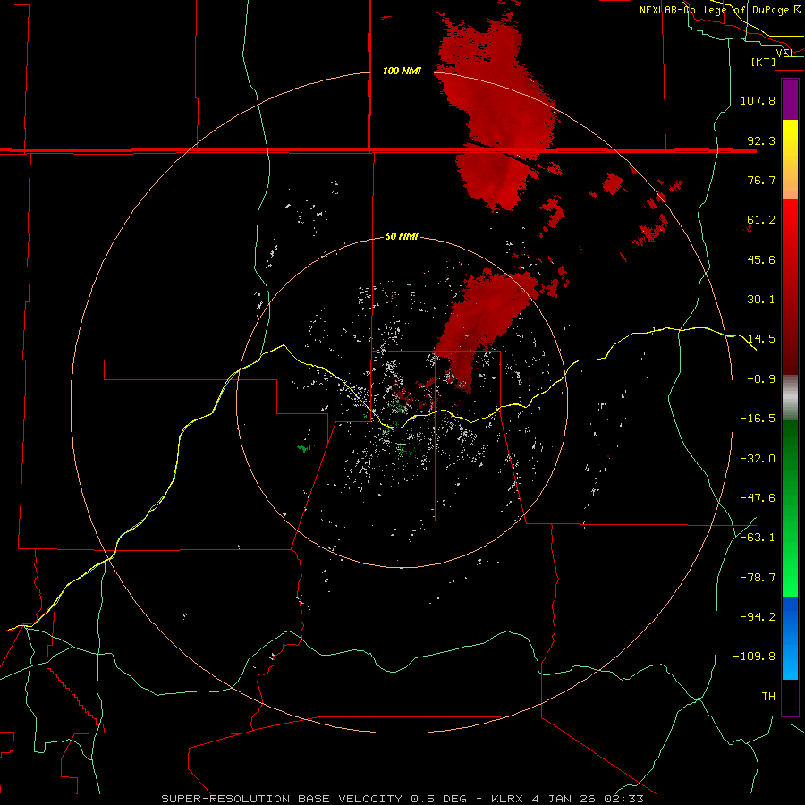Click the -16.5 value on the velocity scale

tap(758, 419)
